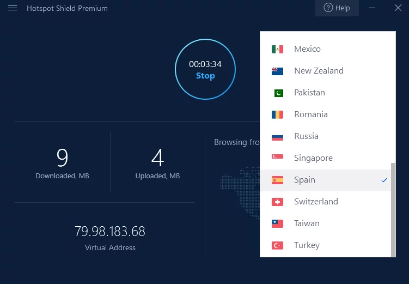409x284 pixels.
Task: Click the Switzerland flag icon
Action: 277,202
